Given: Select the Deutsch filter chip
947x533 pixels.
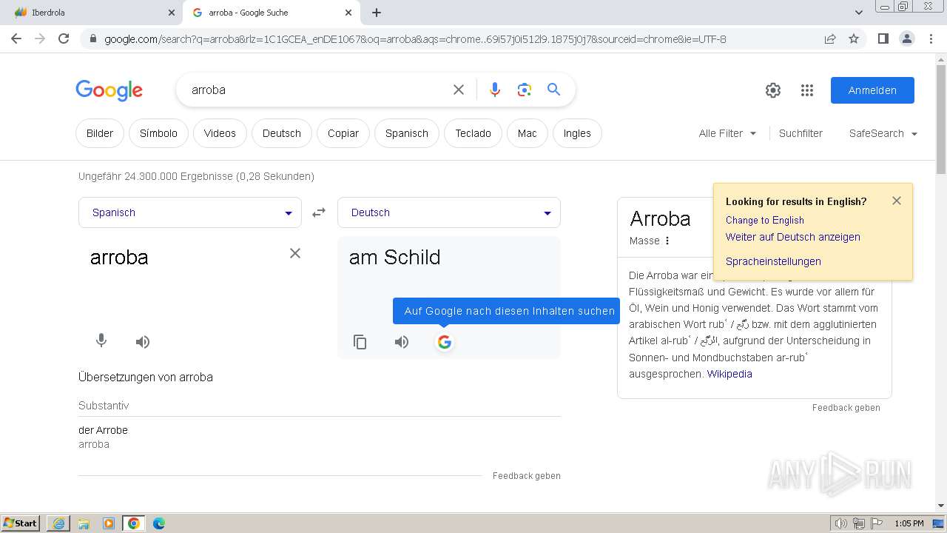Looking at the screenshot, I should click(x=282, y=133).
